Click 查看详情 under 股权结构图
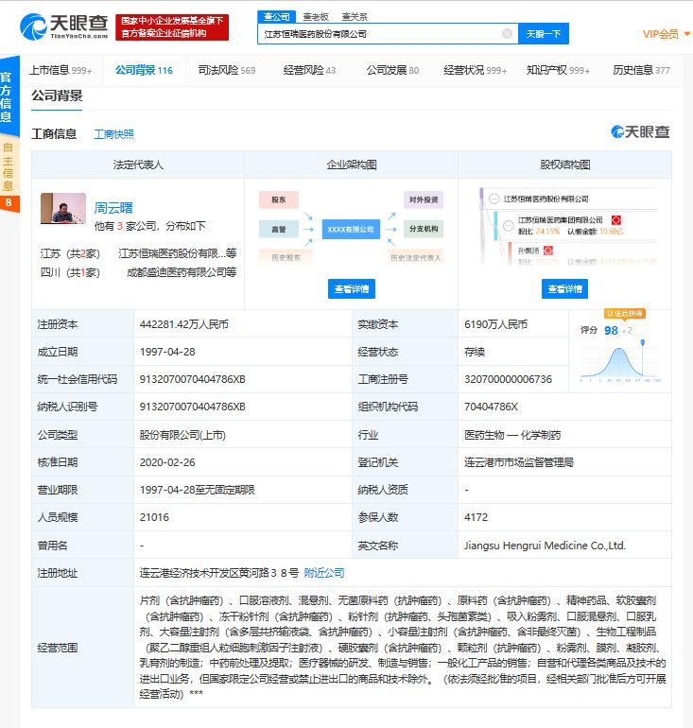 coord(564,288)
